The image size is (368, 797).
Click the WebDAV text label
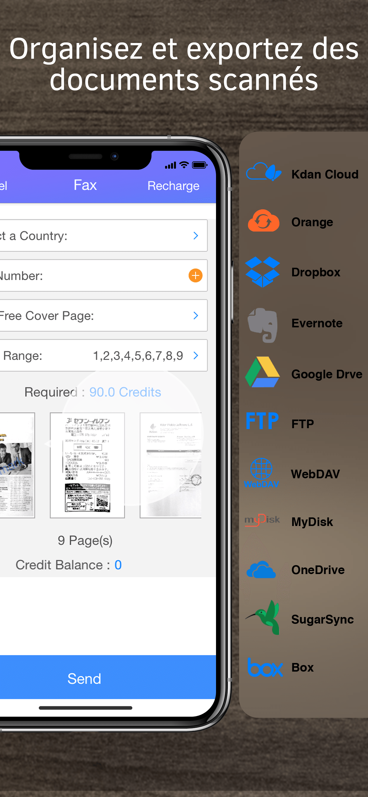tap(316, 474)
